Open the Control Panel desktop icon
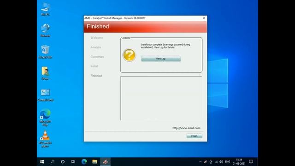 45,95
